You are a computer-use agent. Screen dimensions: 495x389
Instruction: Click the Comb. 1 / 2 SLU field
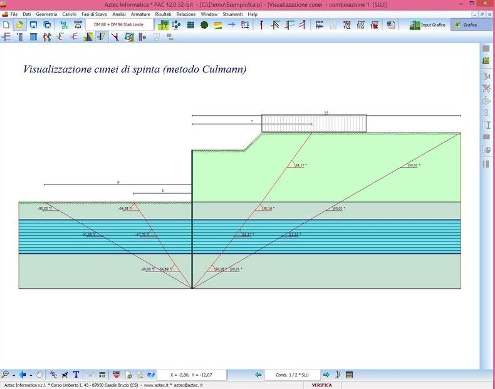292,375
